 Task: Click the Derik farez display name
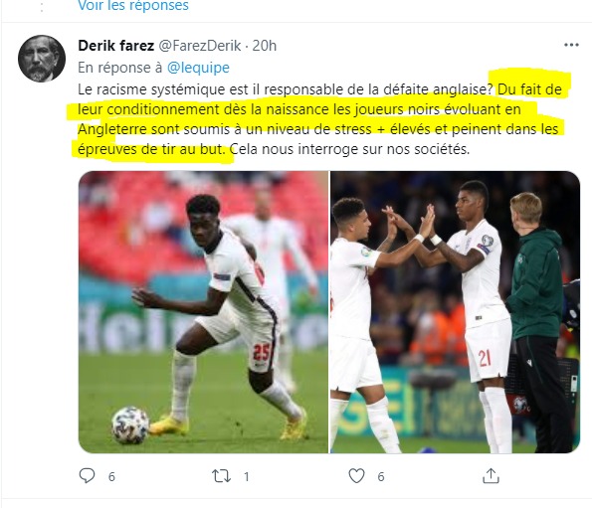115,46
